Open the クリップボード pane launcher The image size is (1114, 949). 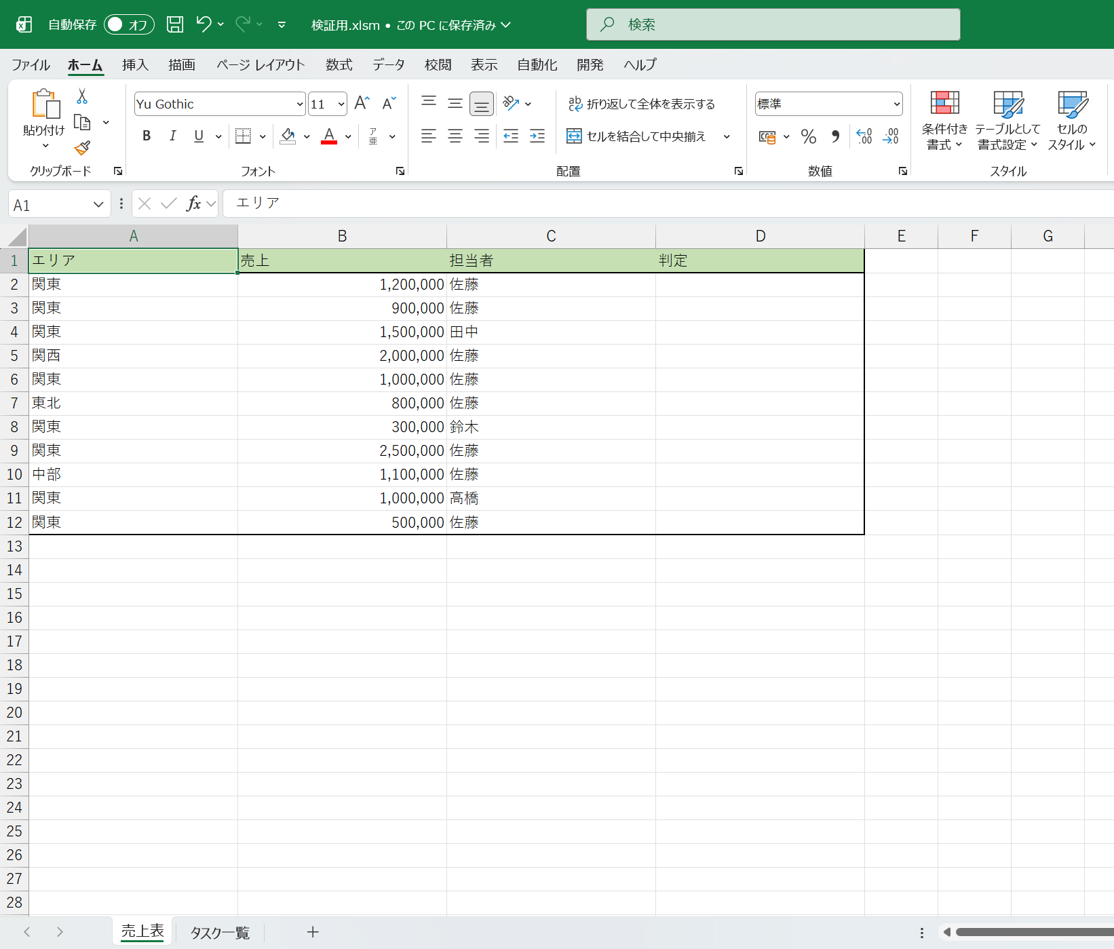[x=118, y=171]
